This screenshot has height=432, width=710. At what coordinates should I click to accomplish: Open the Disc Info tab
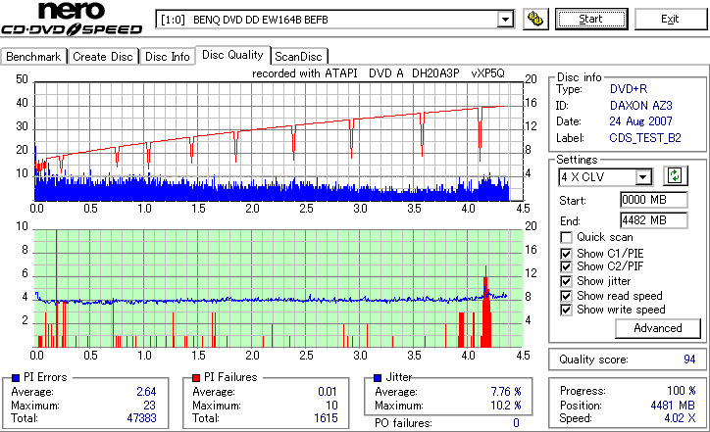point(167,57)
